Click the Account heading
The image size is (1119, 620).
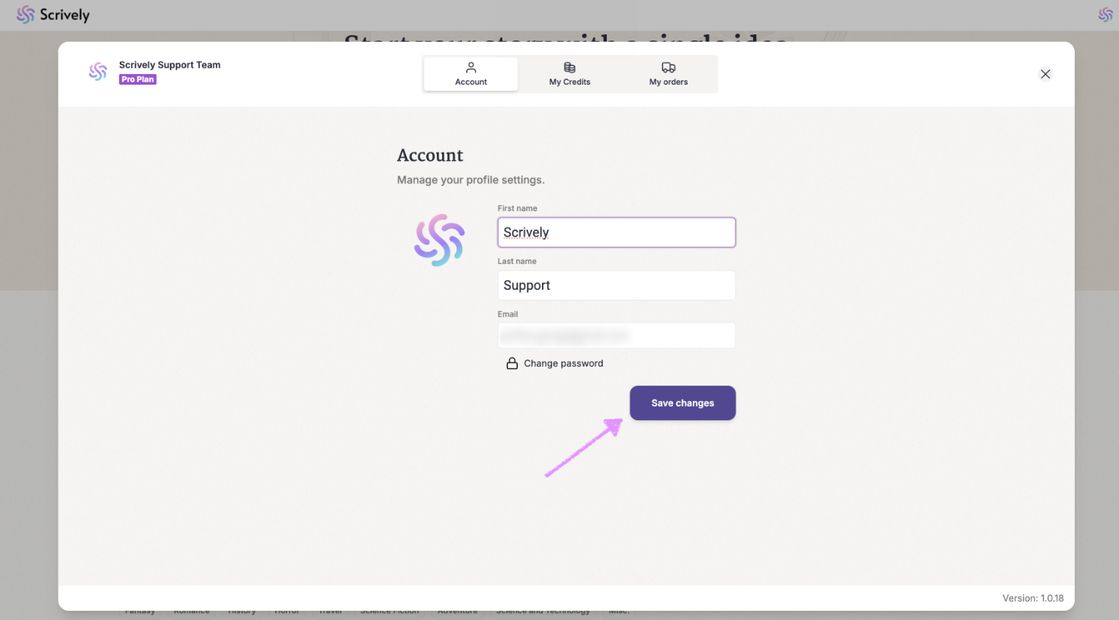(430, 156)
